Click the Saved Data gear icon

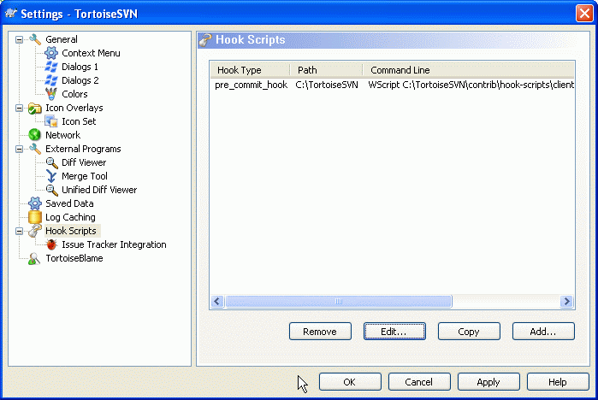coord(35,203)
